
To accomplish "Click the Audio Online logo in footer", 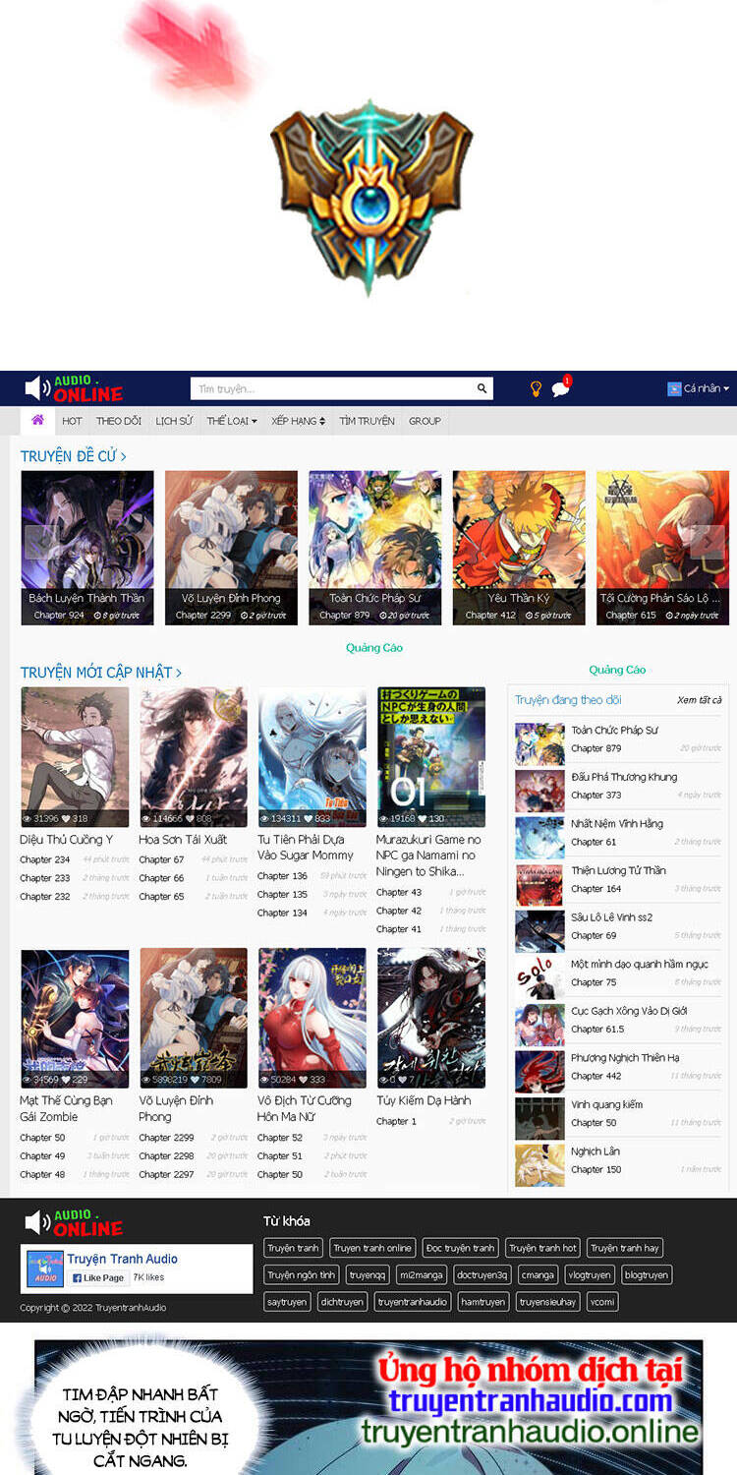I will pyautogui.click(x=75, y=1222).
